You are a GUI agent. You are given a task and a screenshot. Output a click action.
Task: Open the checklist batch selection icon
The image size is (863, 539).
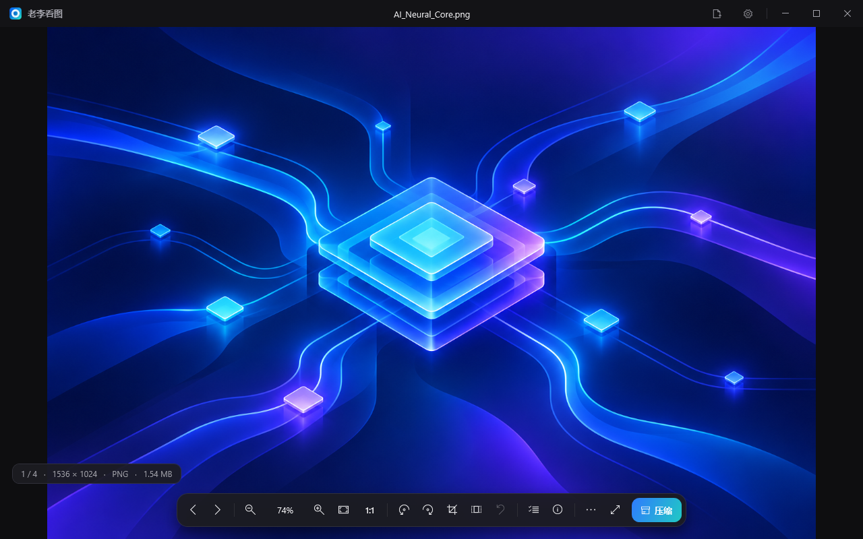[x=533, y=510]
